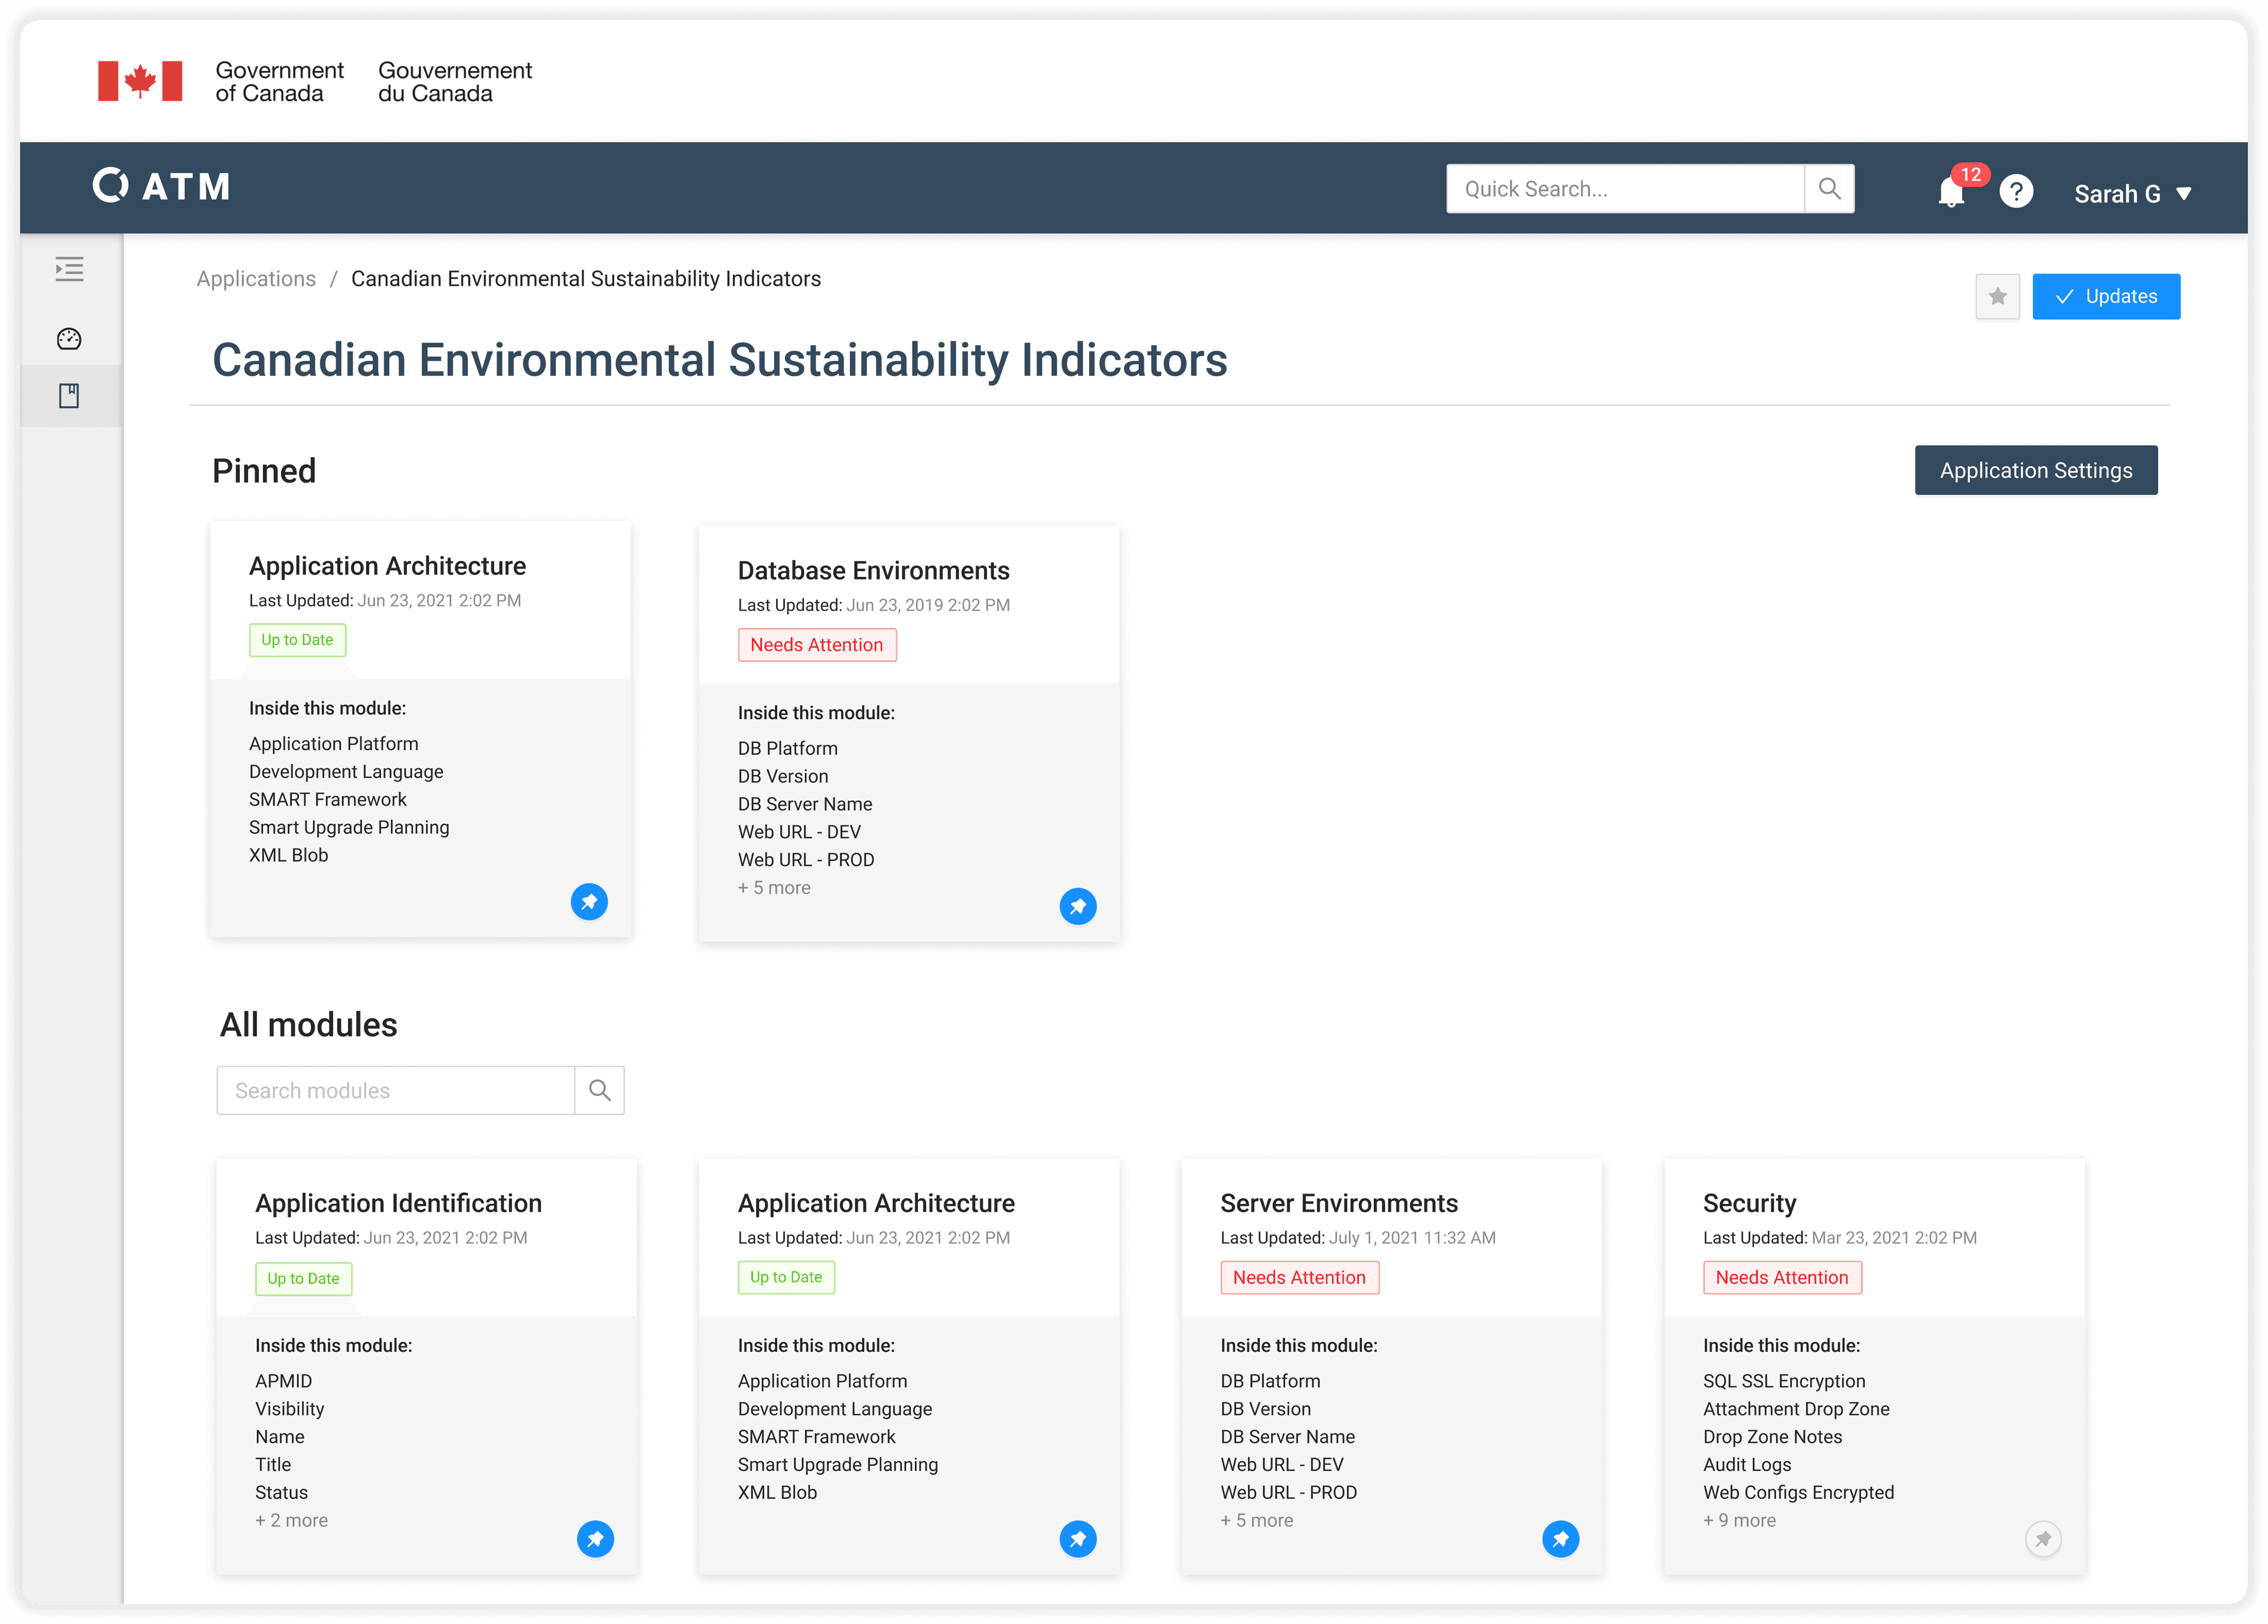The width and height of the screenshot is (2268, 1624).
Task: Toggle pin on All modules Application Architecture
Action: tap(1078, 1539)
